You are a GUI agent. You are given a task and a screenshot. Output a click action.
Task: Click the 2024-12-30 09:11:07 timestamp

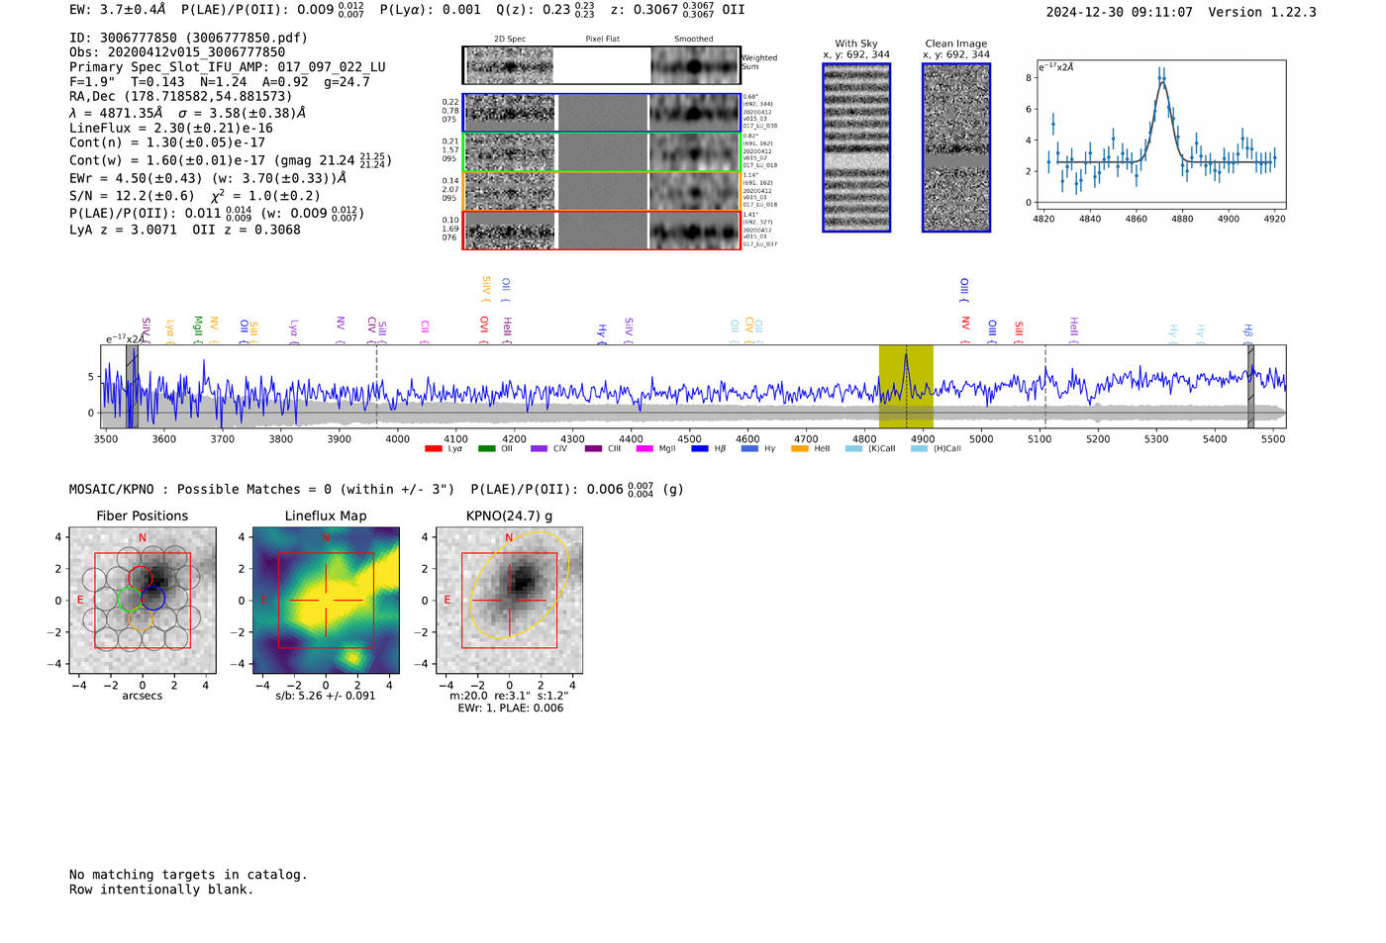tap(1119, 12)
